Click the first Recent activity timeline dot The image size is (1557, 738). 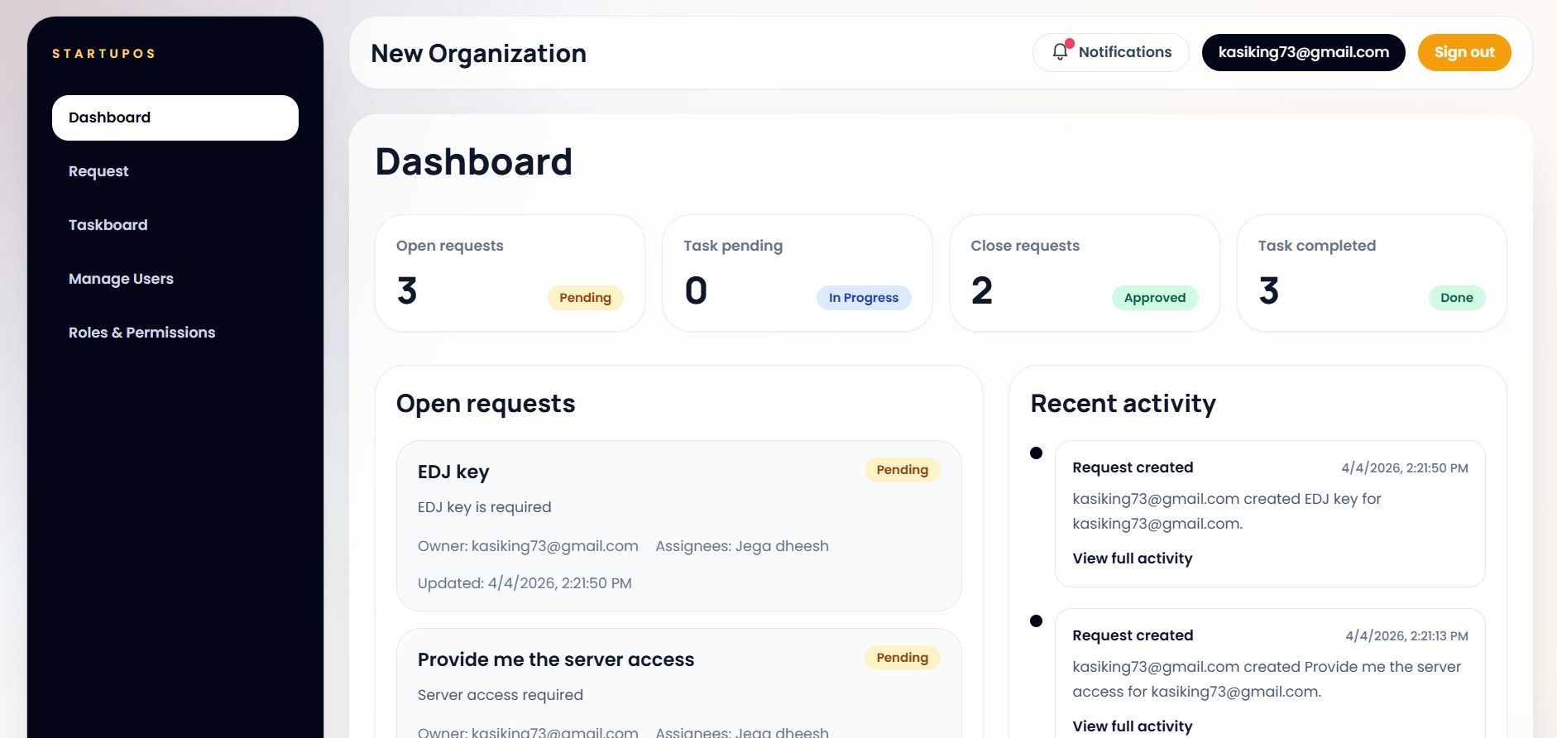coord(1036,453)
